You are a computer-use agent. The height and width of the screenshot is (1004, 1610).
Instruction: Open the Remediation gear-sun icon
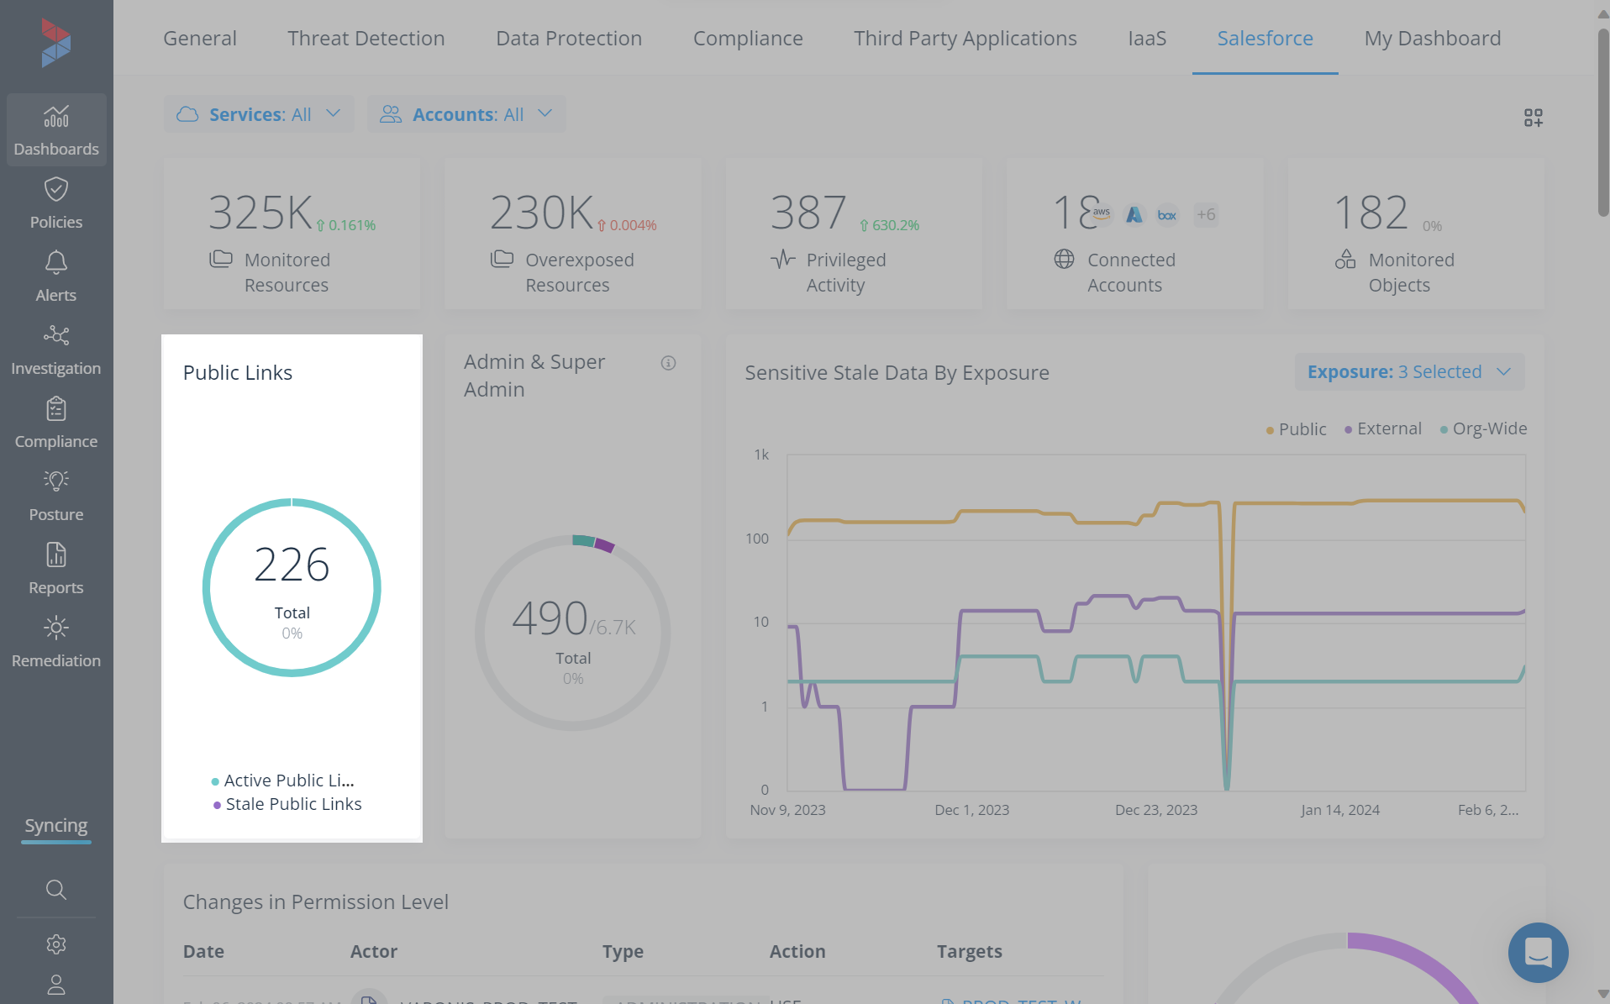(56, 628)
